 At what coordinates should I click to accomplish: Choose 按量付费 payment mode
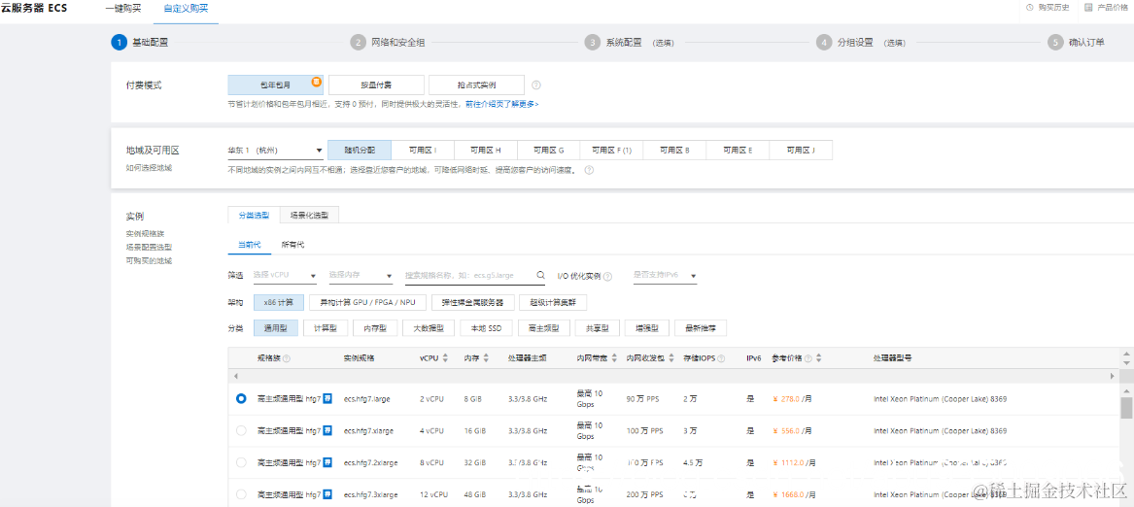click(375, 85)
